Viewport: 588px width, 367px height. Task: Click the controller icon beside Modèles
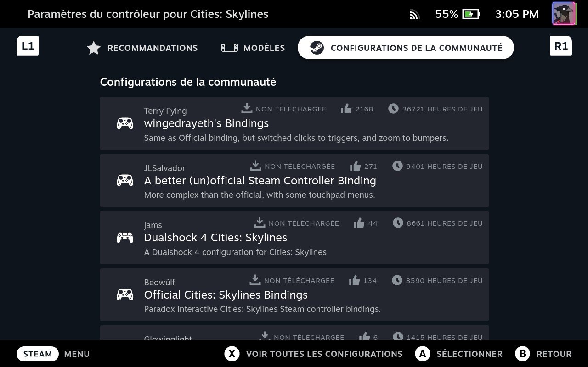coord(230,48)
